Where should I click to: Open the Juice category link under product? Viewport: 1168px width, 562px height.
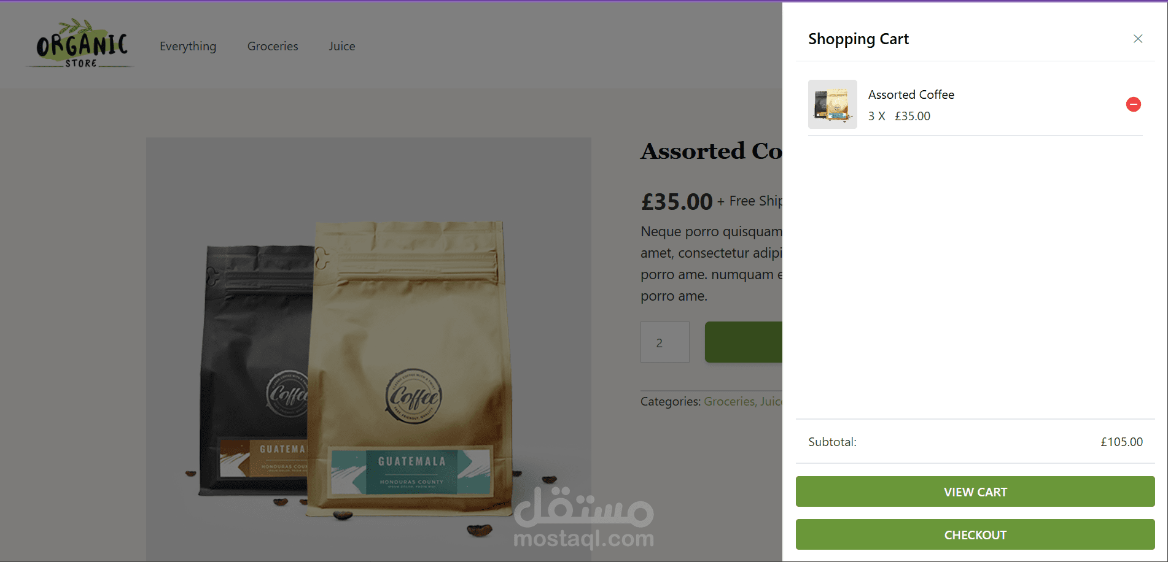coord(771,401)
